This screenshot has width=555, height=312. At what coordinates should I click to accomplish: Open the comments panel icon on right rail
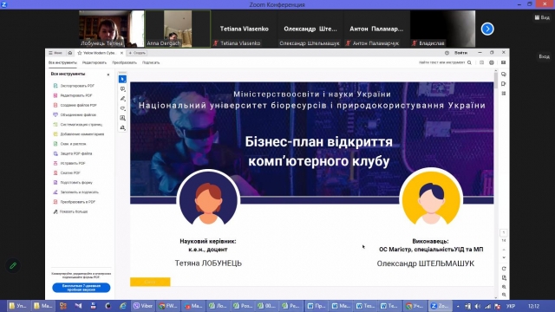pos(503,75)
